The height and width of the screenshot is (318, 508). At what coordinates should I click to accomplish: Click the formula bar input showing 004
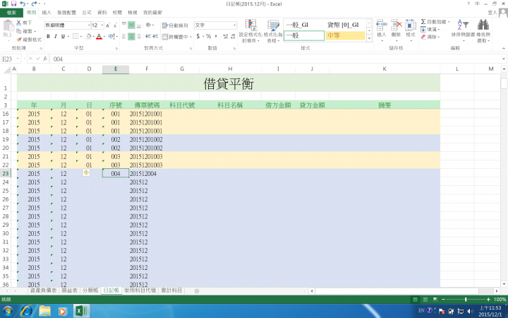click(x=275, y=59)
